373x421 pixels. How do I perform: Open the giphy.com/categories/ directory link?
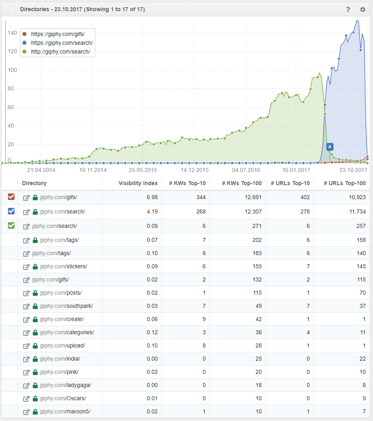tap(66, 332)
